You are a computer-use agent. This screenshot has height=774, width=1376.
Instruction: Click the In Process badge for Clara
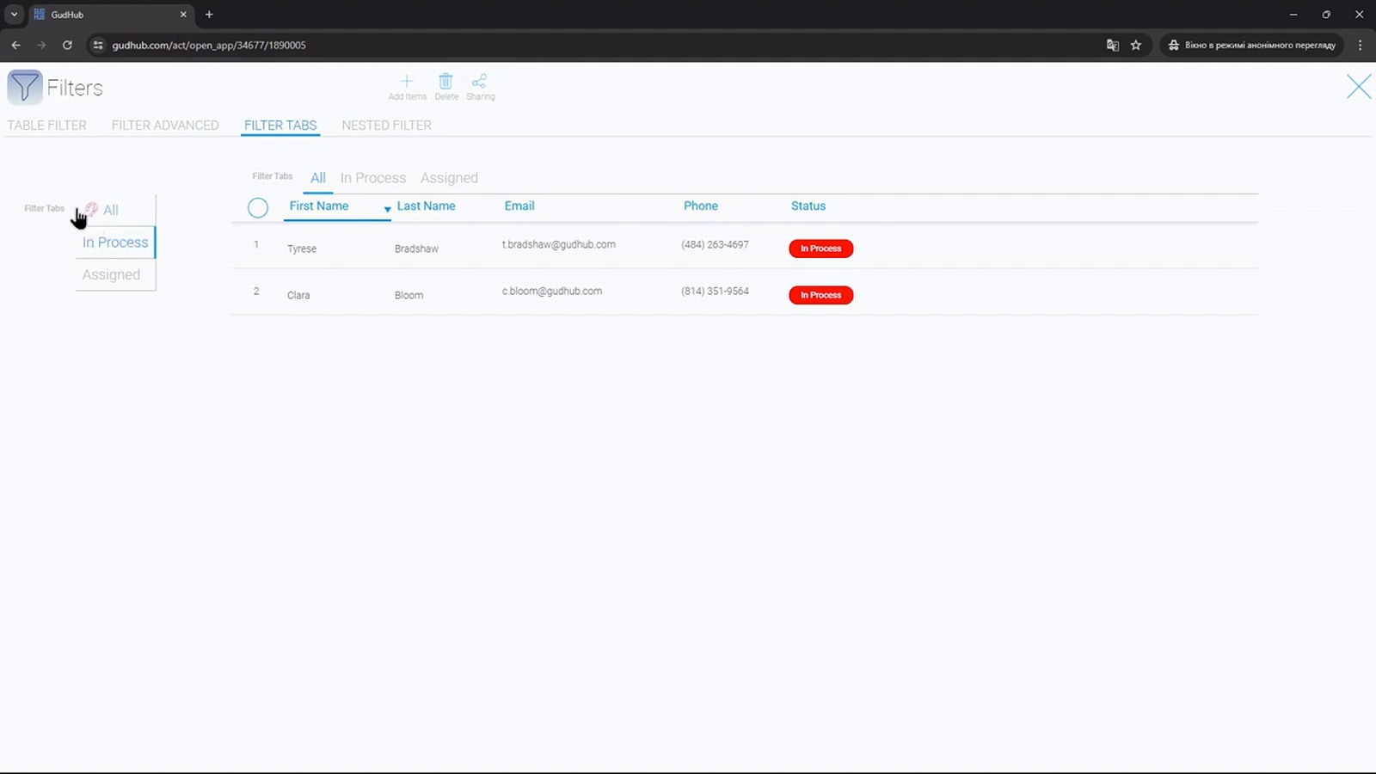[821, 295]
